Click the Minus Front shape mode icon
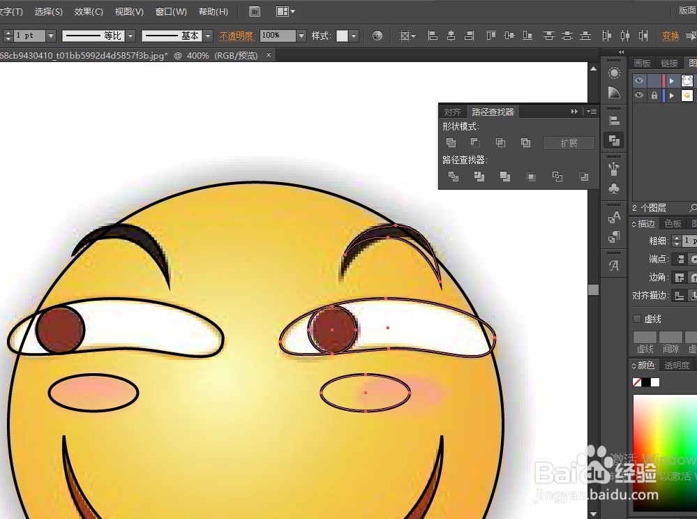 point(475,143)
